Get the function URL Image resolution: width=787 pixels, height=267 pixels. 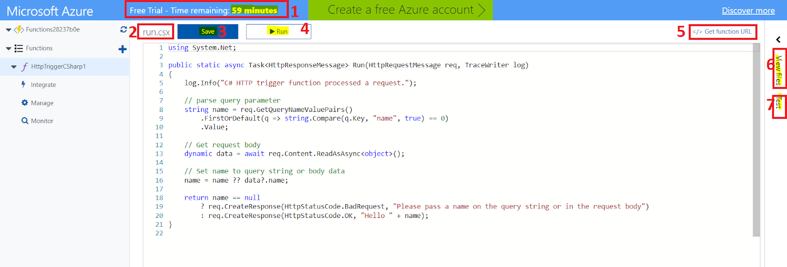(x=722, y=31)
